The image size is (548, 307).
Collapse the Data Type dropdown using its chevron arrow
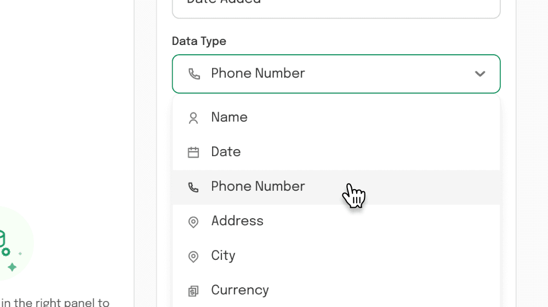(x=480, y=74)
